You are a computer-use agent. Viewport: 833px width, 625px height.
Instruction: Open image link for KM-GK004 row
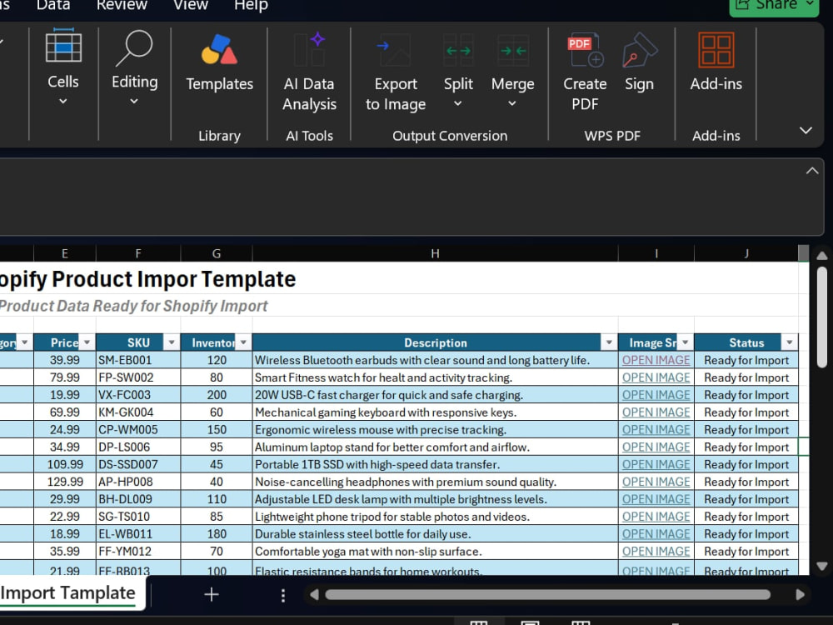click(x=656, y=412)
